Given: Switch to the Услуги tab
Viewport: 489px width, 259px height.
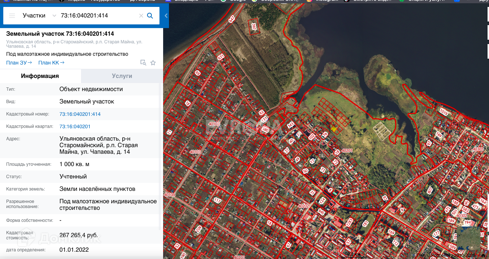Looking at the screenshot, I should (x=122, y=76).
